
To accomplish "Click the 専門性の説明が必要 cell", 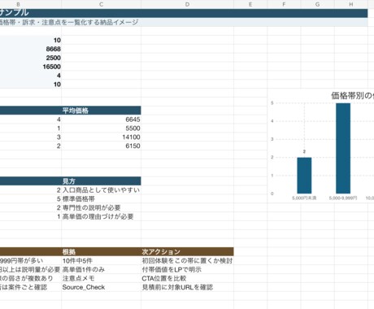I will pos(101,207).
